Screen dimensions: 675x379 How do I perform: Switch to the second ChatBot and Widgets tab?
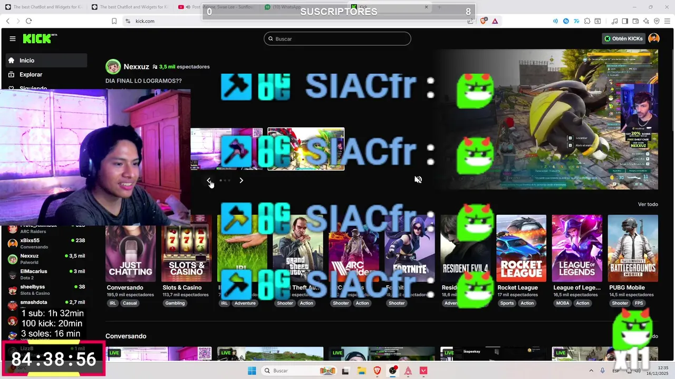coord(130,7)
